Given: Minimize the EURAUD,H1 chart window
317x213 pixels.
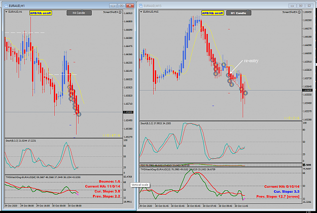Looking at the screenshot, I should coord(113,6).
